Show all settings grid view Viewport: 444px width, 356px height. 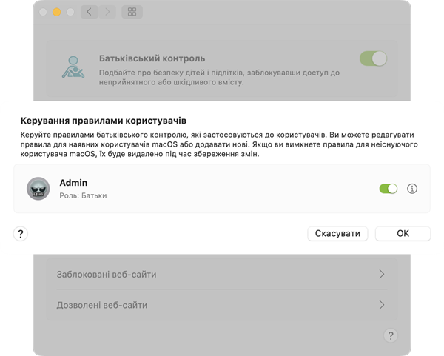pyautogui.click(x=132, y=12)
